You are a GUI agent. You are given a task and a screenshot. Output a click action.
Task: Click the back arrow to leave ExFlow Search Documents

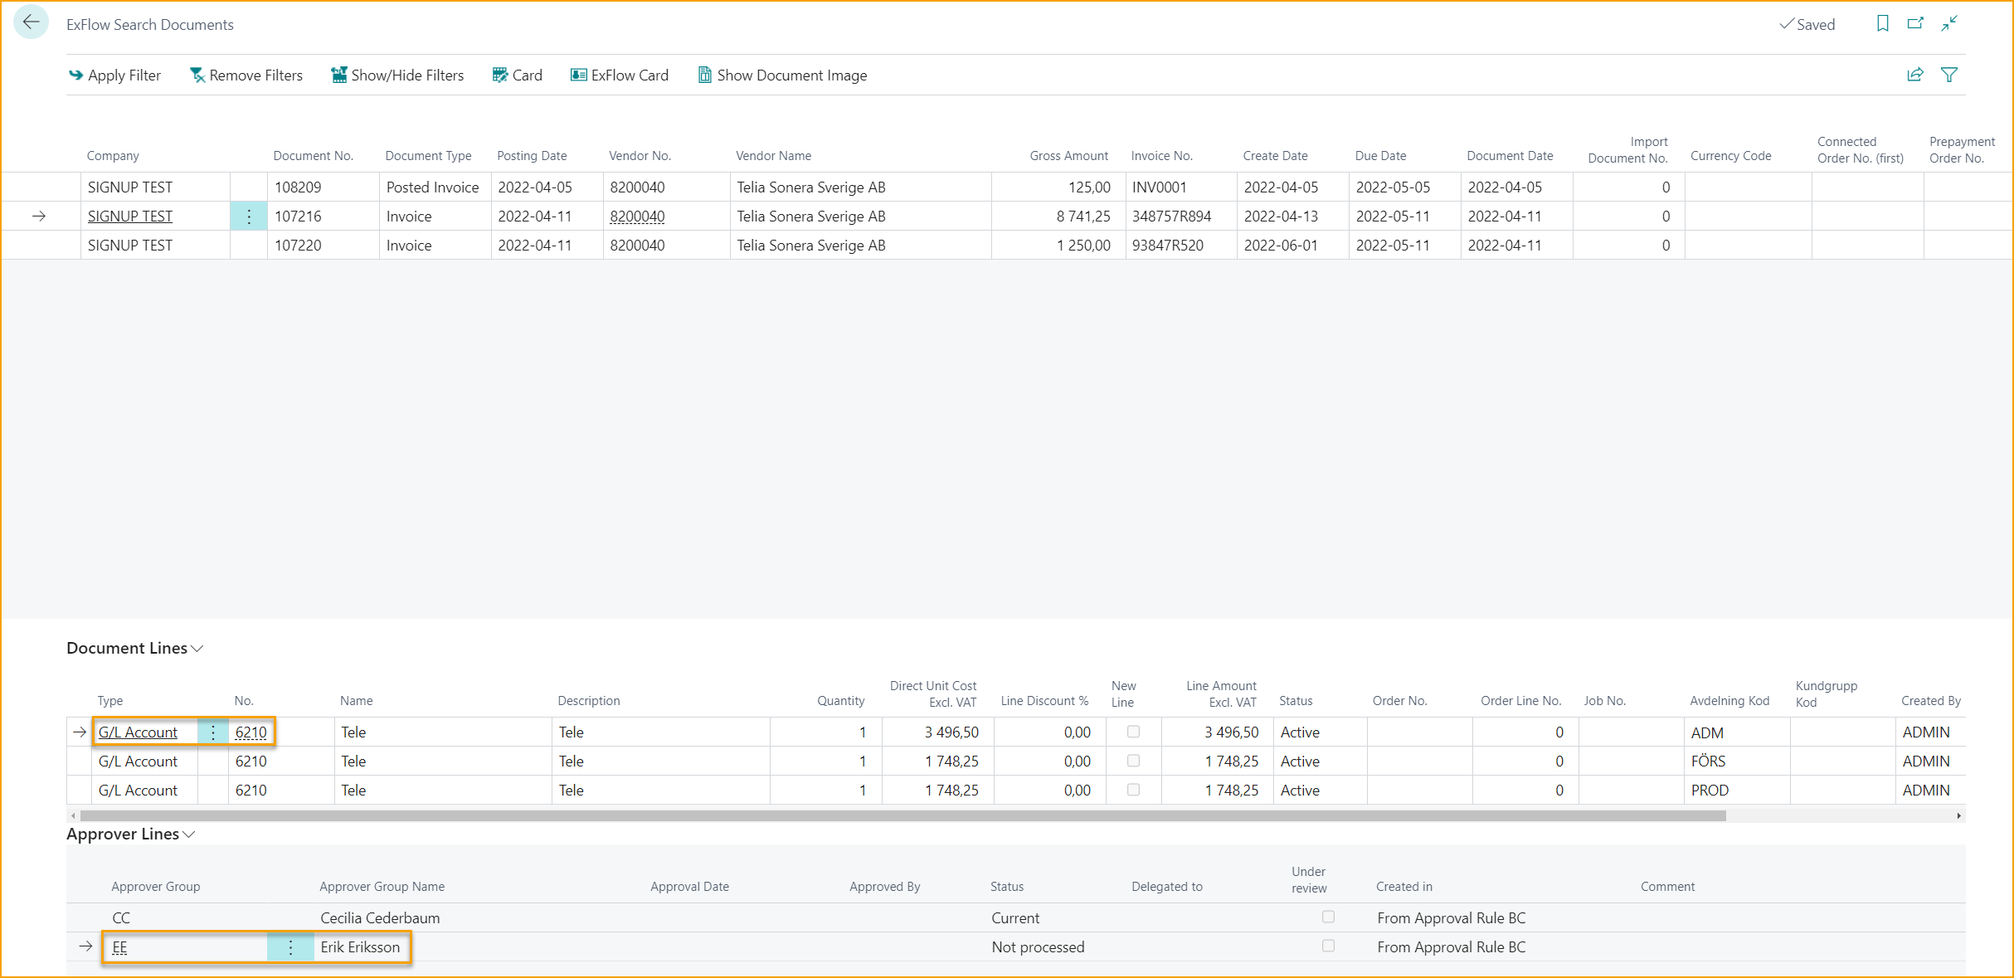pyautogui.click(x=31, y=22)
